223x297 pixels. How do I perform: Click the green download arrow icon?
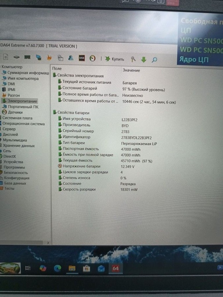coord(144,60)
